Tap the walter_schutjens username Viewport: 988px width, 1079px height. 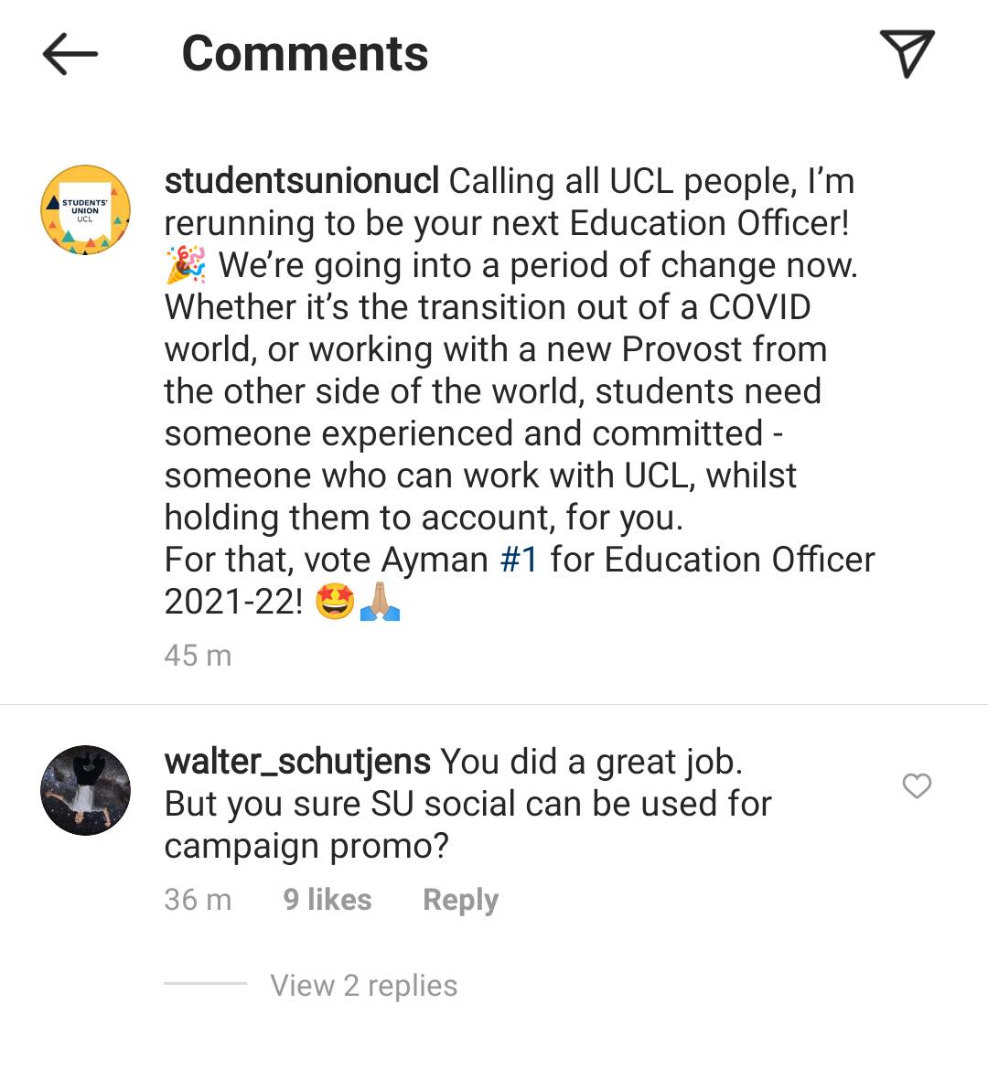tap(297, 761)
